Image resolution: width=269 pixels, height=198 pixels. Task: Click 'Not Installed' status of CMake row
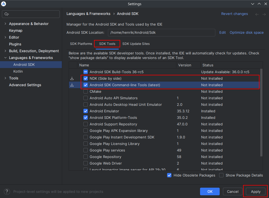tap(212, 91)
